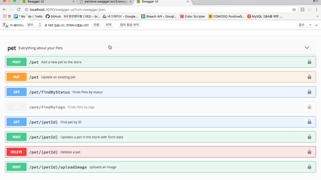
Task: Open the GitHub bookmark
Action: (x=53, y=16)
